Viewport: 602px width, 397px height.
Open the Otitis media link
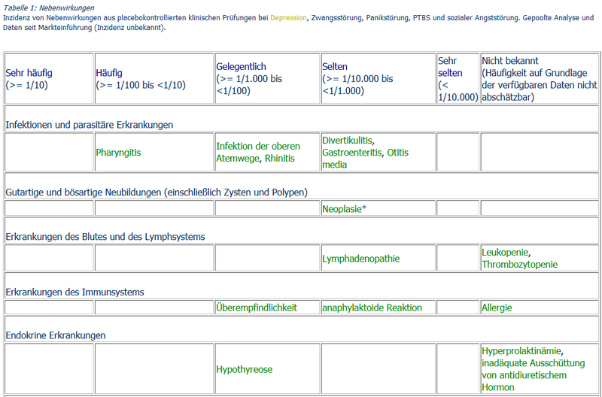click(365, 159)
